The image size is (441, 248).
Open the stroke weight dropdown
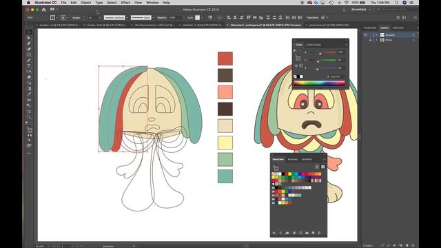(100, 17)
